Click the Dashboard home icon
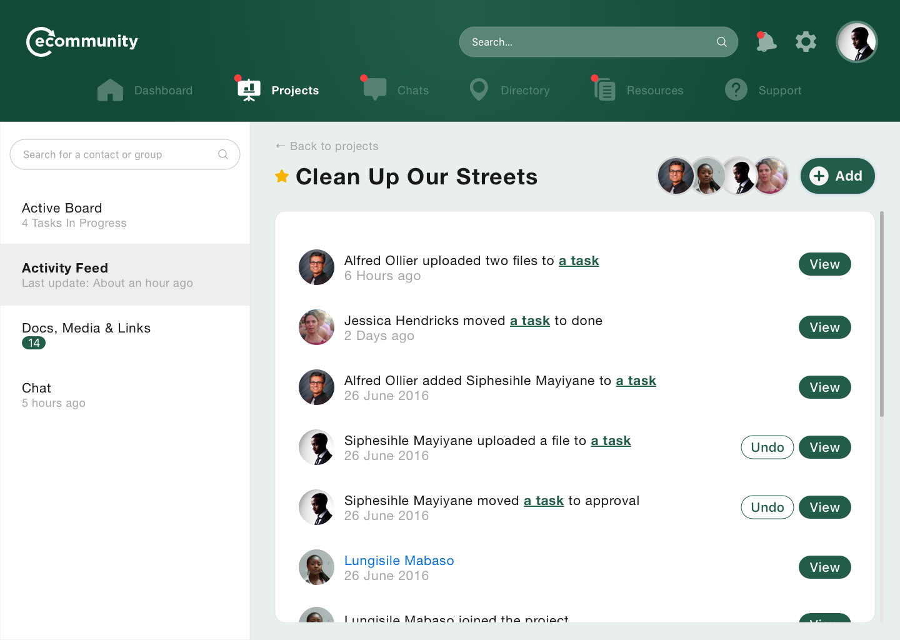The width and height of the screenshot is (900, 640). 110,91
